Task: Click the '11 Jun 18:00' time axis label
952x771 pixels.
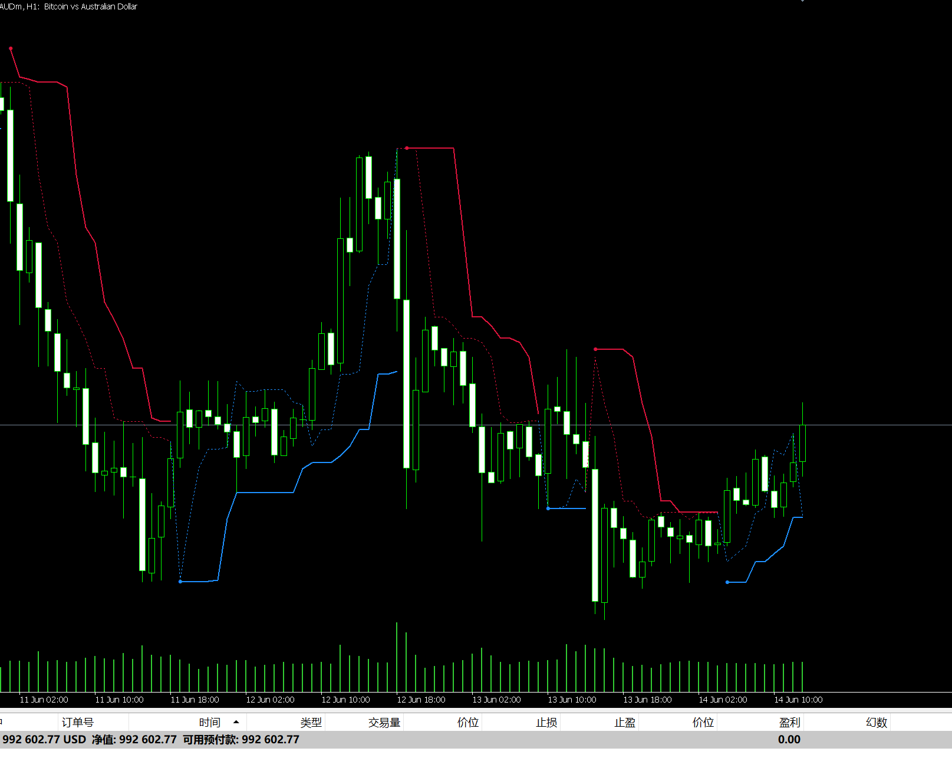Action: coord(195,700)
